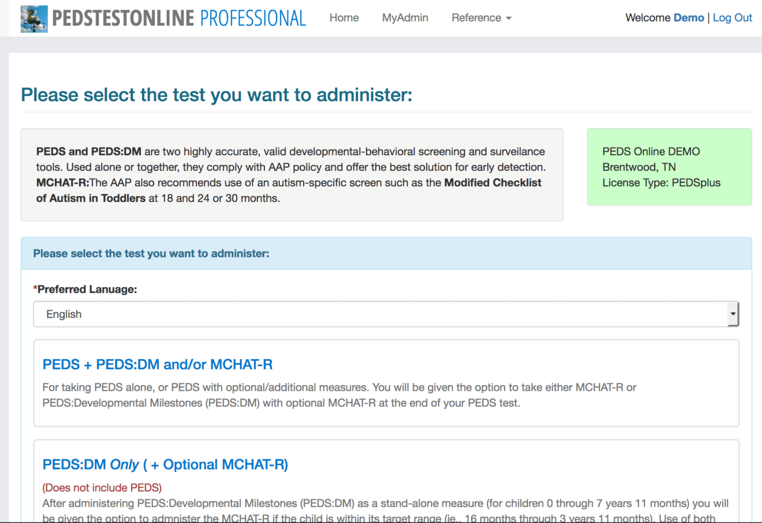Open the MyAdmin menu item

[x=405, y=18]
